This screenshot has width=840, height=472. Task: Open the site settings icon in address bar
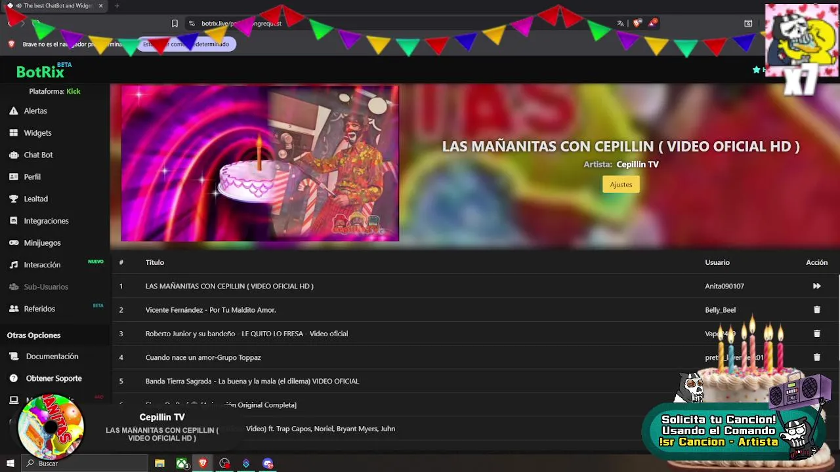coord(192,24)
